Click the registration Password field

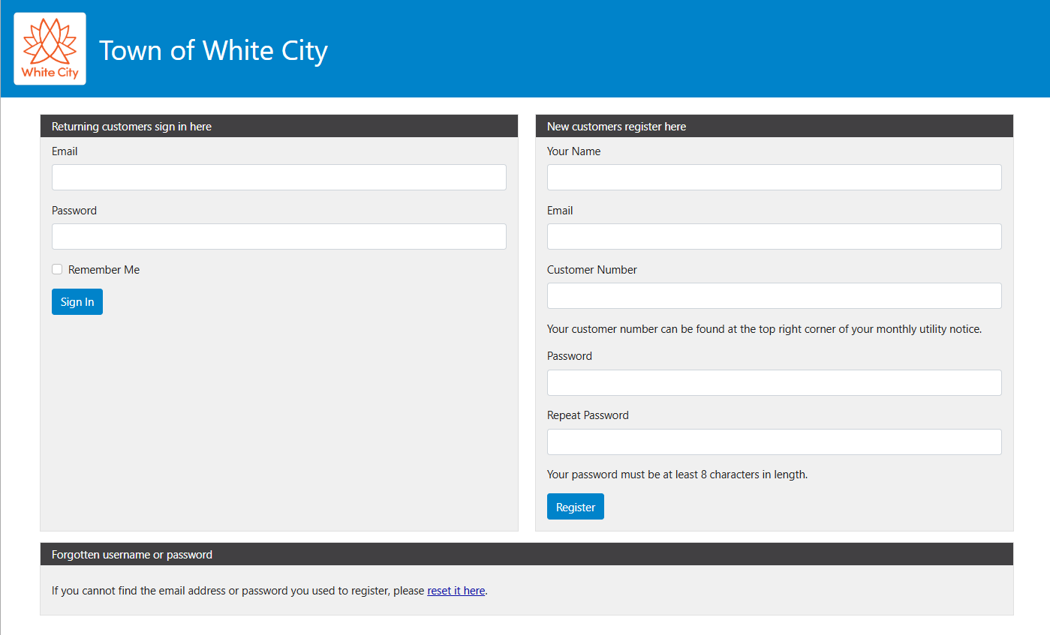click(774, 383)
